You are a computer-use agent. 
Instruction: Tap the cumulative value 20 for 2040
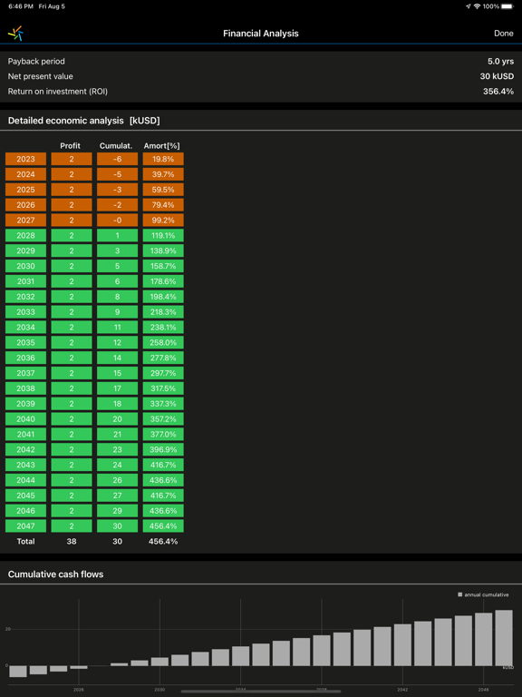coord(117,418)
